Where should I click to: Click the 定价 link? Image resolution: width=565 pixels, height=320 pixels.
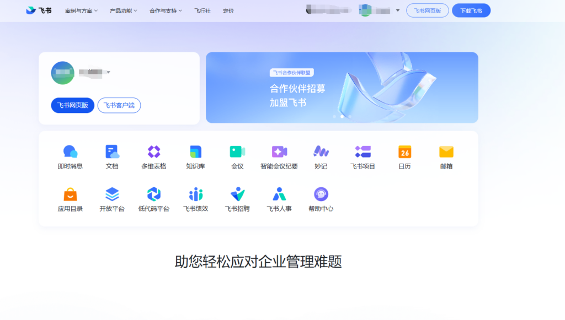pyautogui.click(x=228, y=10)
